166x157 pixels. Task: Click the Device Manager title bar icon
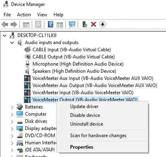click(6, 4)
